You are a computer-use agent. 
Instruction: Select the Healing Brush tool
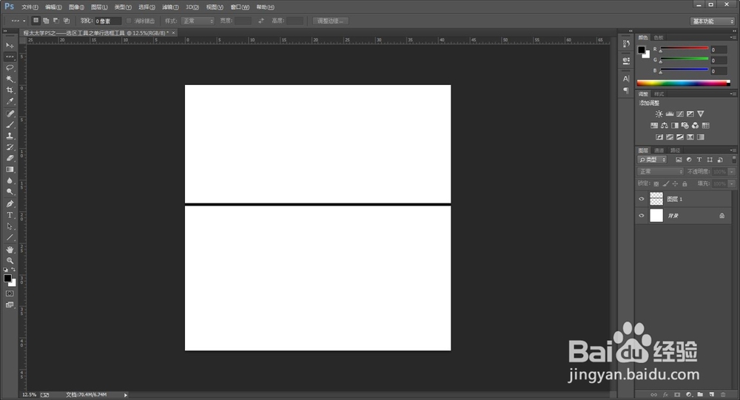point(10,114)
